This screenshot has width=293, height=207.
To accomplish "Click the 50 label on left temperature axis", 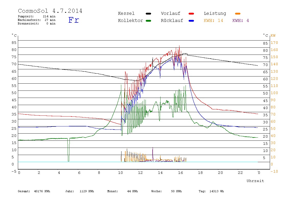I will click(14, 93).
